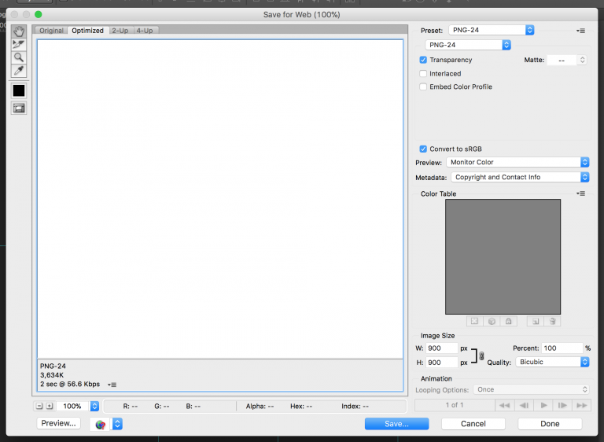Switch to the Original tab
Viewport: 604px width, 442px height.
click(51, 31)
